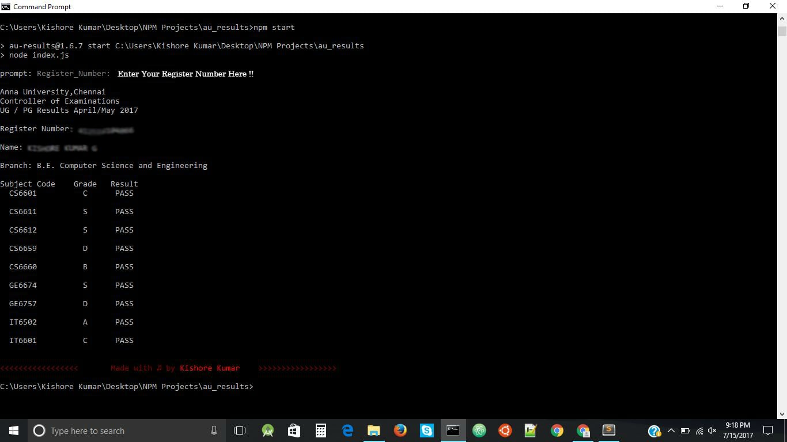Image resolution: width=787 pixels, height=442 pixels.
Task: Launch Firefox from the taskbar
Action: 400,430
